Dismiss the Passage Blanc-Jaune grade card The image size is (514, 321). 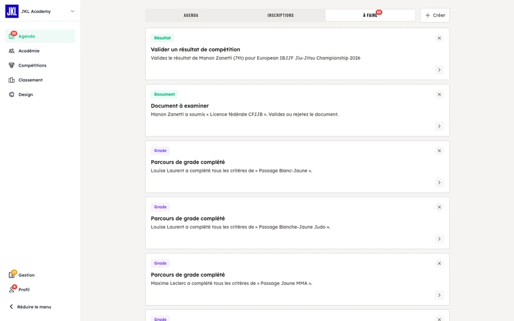[439, 150]
